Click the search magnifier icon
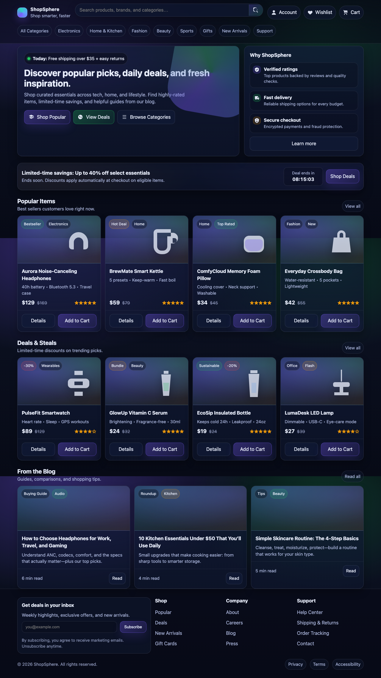Viewport: 381px width, 678px height. point(255,10)
